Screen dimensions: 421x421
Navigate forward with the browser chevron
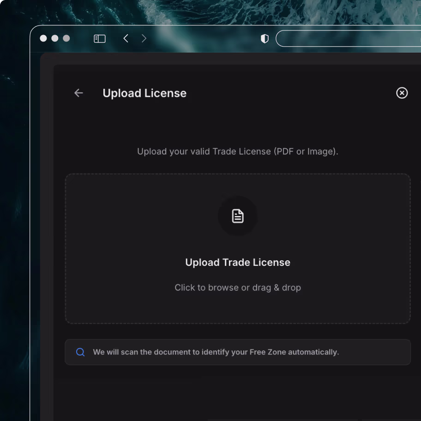coord(144,38)
